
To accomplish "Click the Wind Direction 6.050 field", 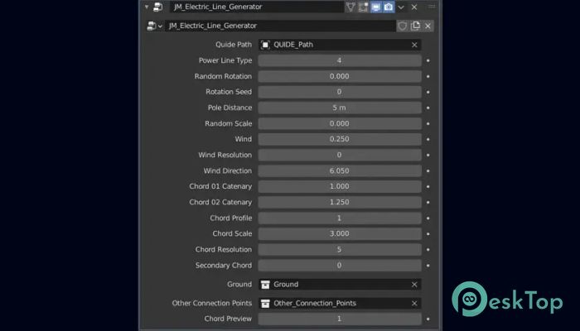I will pos(340,171).
